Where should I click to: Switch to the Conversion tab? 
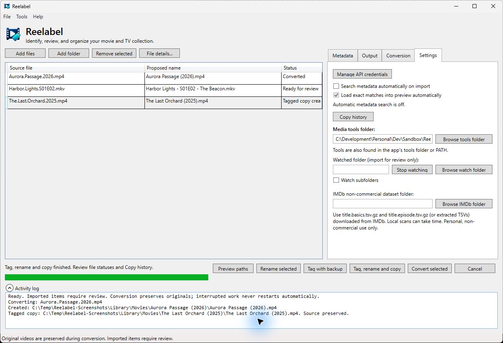398,56
